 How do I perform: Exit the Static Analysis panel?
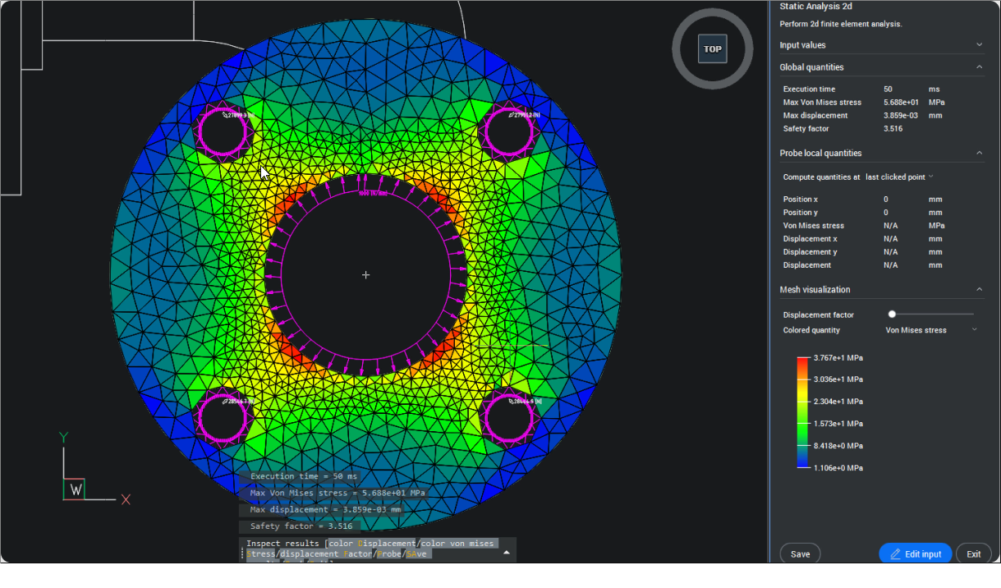(973, 554)
